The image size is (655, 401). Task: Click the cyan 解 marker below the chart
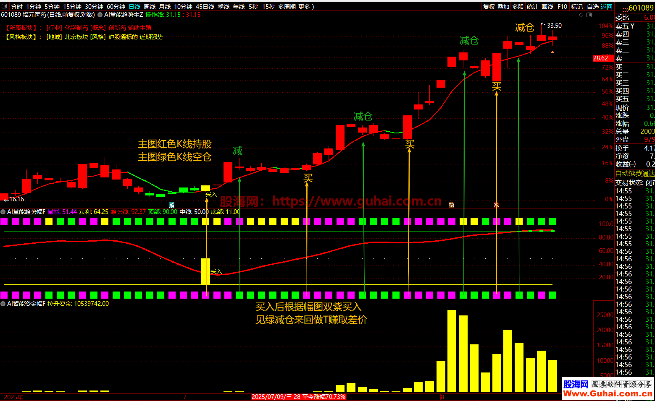171,205
